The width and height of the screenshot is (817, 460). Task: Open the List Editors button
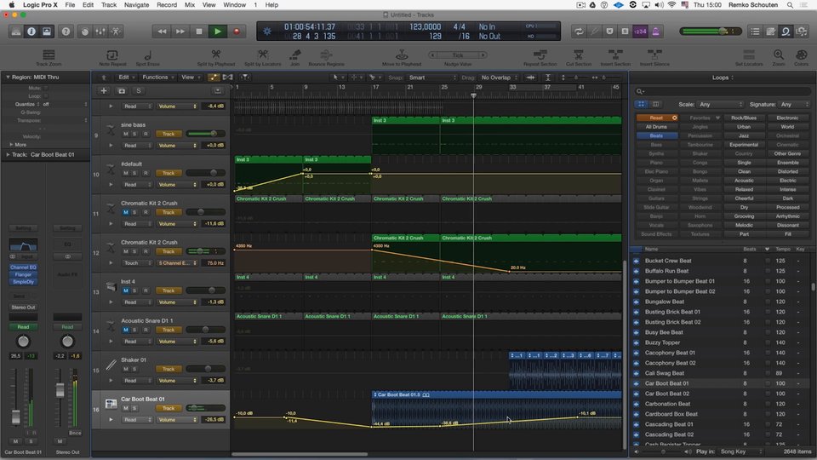(755, 32)
